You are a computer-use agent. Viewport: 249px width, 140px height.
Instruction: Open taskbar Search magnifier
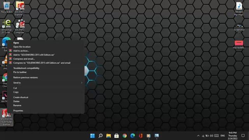(x=100, y=136)
